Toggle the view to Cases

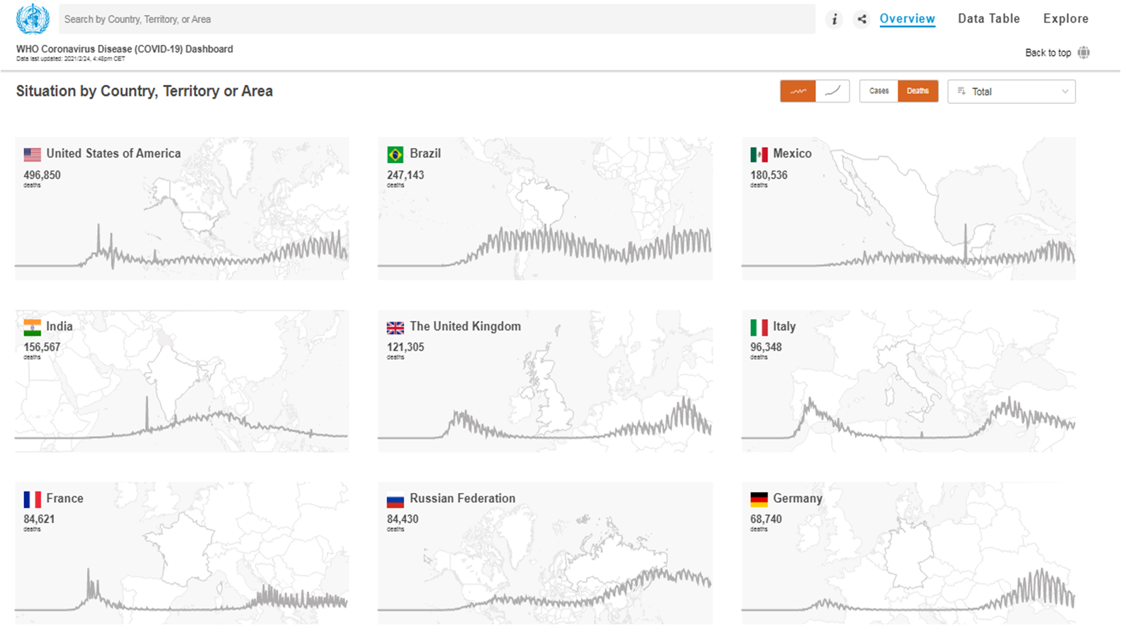879,91
